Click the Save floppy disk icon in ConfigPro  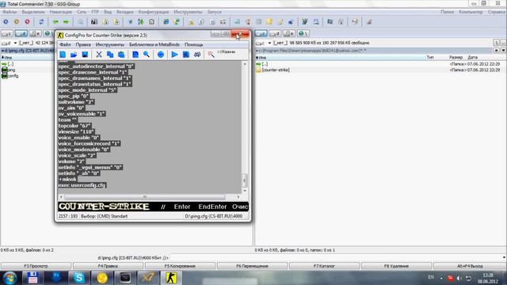pyautogui.click(x=85, y=55)
